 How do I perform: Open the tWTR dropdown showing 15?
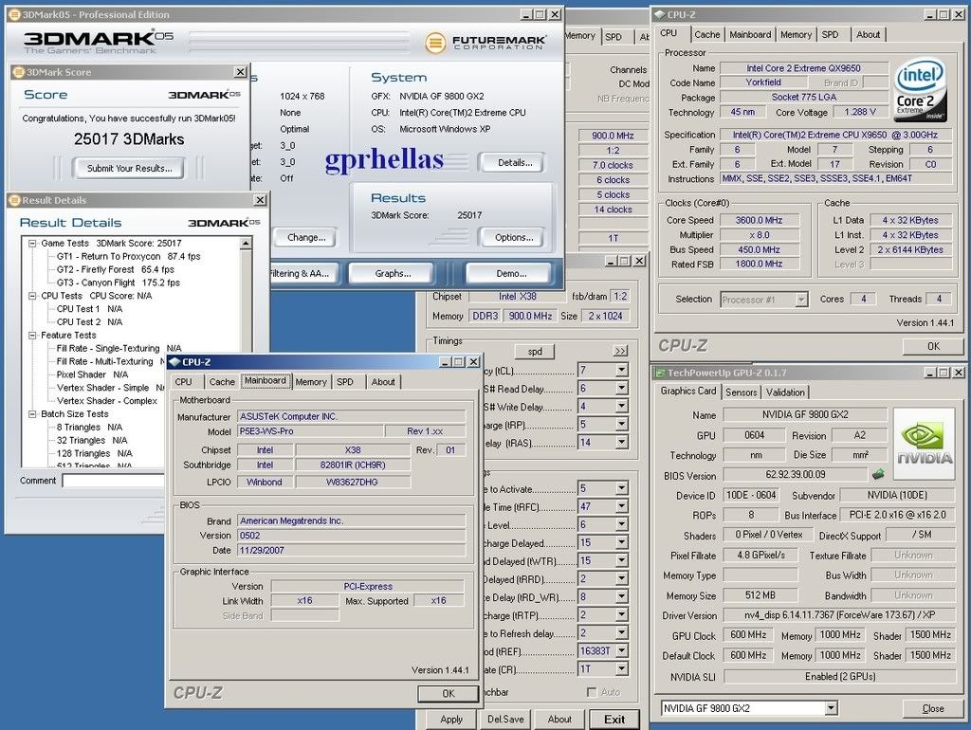click(x=621, y=560)
